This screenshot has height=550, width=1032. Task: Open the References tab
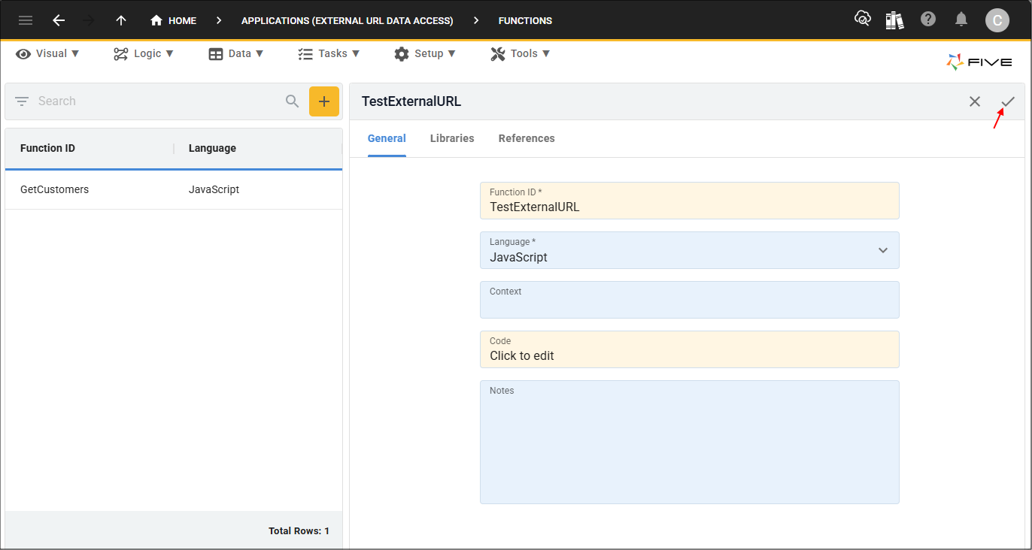pos(526,138)
